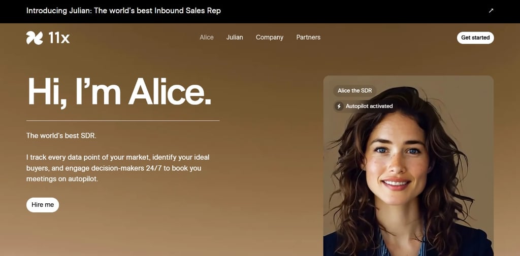The width and height of the screenshot is (520, 256).
Task: Click the divider line below the headline
Action: click(x=123, y=121)
